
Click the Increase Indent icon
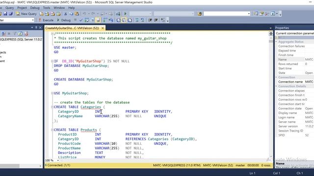pos(156,20)
